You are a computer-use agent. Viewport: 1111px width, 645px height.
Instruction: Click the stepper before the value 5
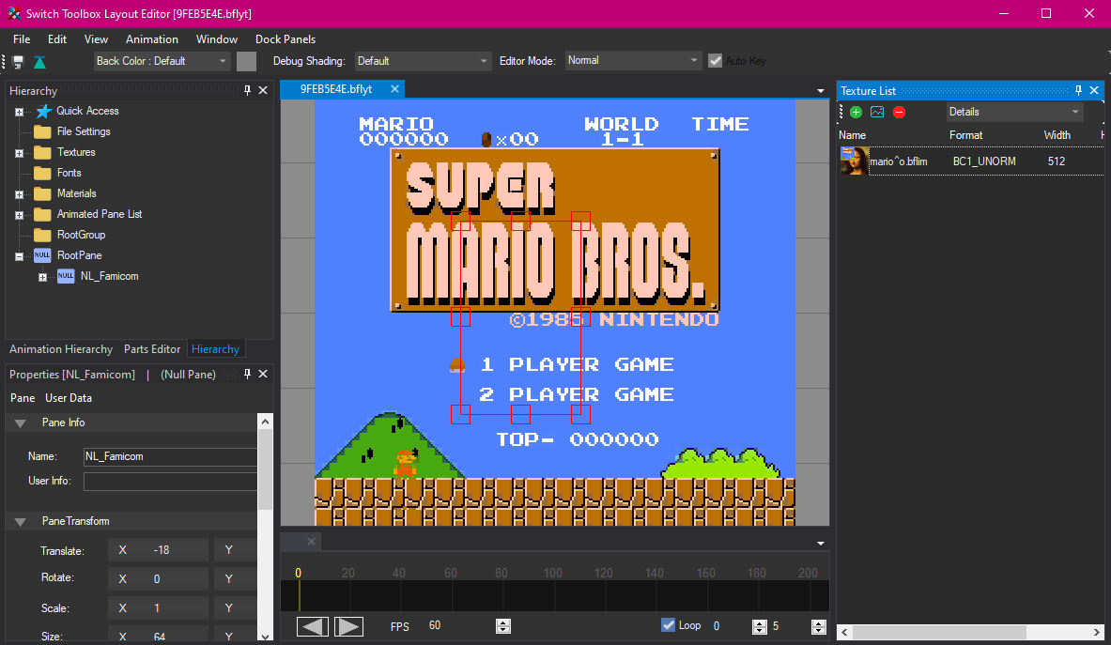click(x=760, y=626)
